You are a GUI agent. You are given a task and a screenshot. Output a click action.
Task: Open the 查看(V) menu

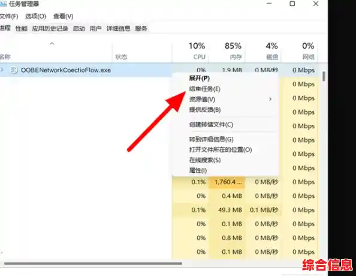click(63, 16)
